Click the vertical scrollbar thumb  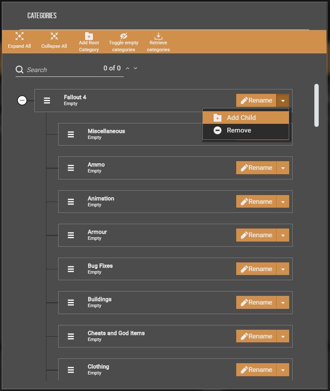click(317, 106)
